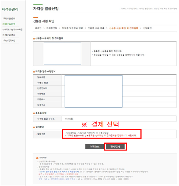Screen dimensions: 179x186
Task: Open 자격증 발급안내 in the sidebar
Action: tap(9, 18)
